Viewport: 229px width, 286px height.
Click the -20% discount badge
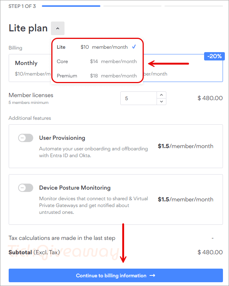tap(214, 56)
